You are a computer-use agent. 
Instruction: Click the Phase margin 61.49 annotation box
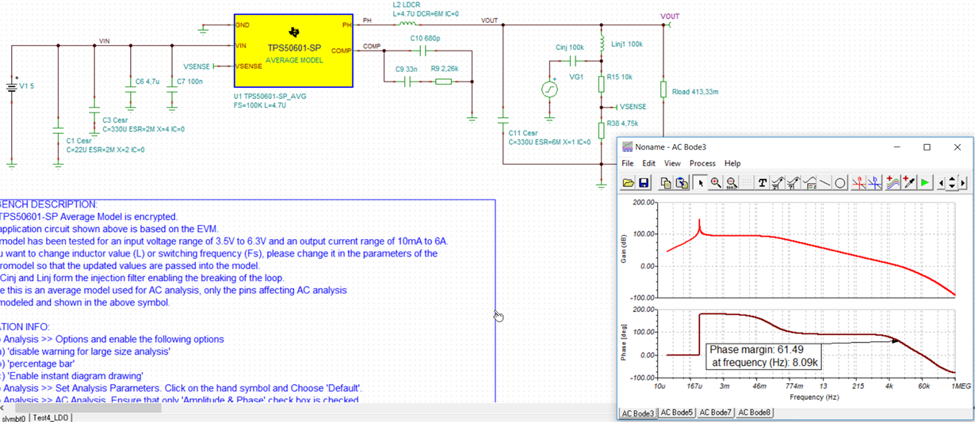(x=763, y=355)
